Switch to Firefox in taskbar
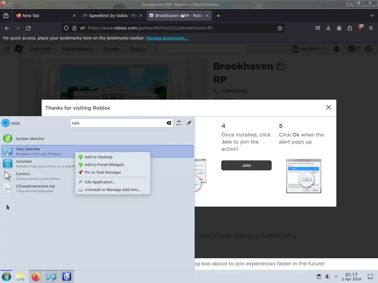Image resolution: width=378 pixels, height=283 pixels. tap(36, 277)
